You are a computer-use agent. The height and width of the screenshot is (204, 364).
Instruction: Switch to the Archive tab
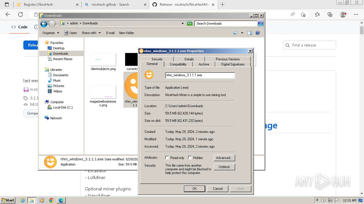coord(204,64)
